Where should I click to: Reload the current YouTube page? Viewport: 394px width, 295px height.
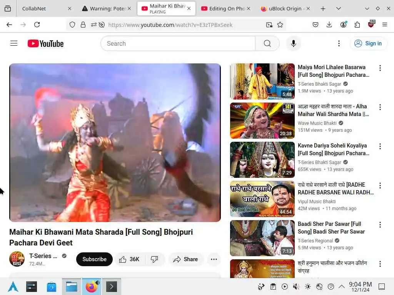tap(37, 25)
